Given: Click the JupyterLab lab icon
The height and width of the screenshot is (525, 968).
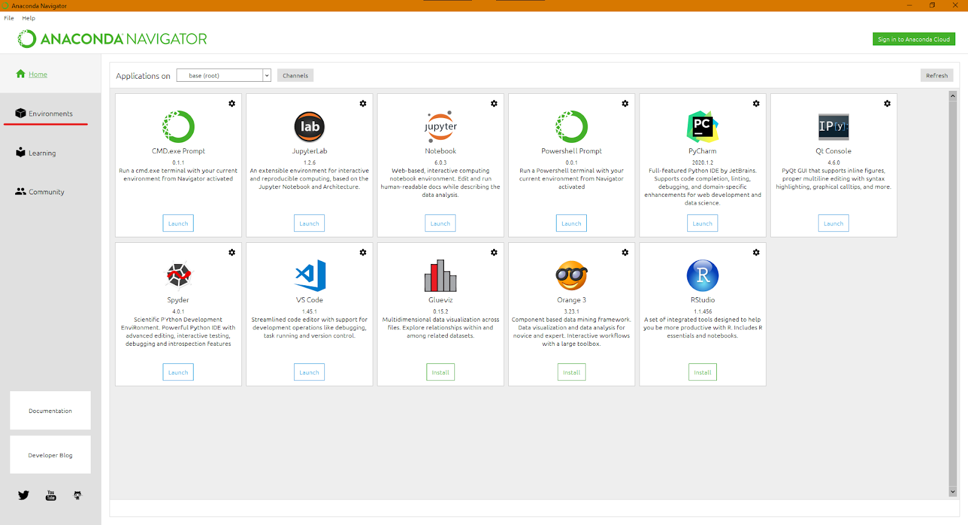Looking at the screenshot, I should pos(310,127).
